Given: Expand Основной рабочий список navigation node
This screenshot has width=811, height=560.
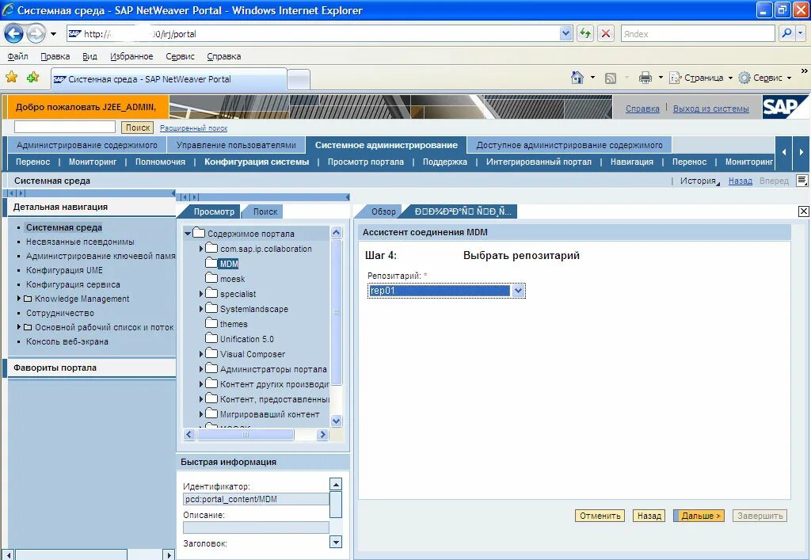Looking at the screenshot, I should 19,327.
